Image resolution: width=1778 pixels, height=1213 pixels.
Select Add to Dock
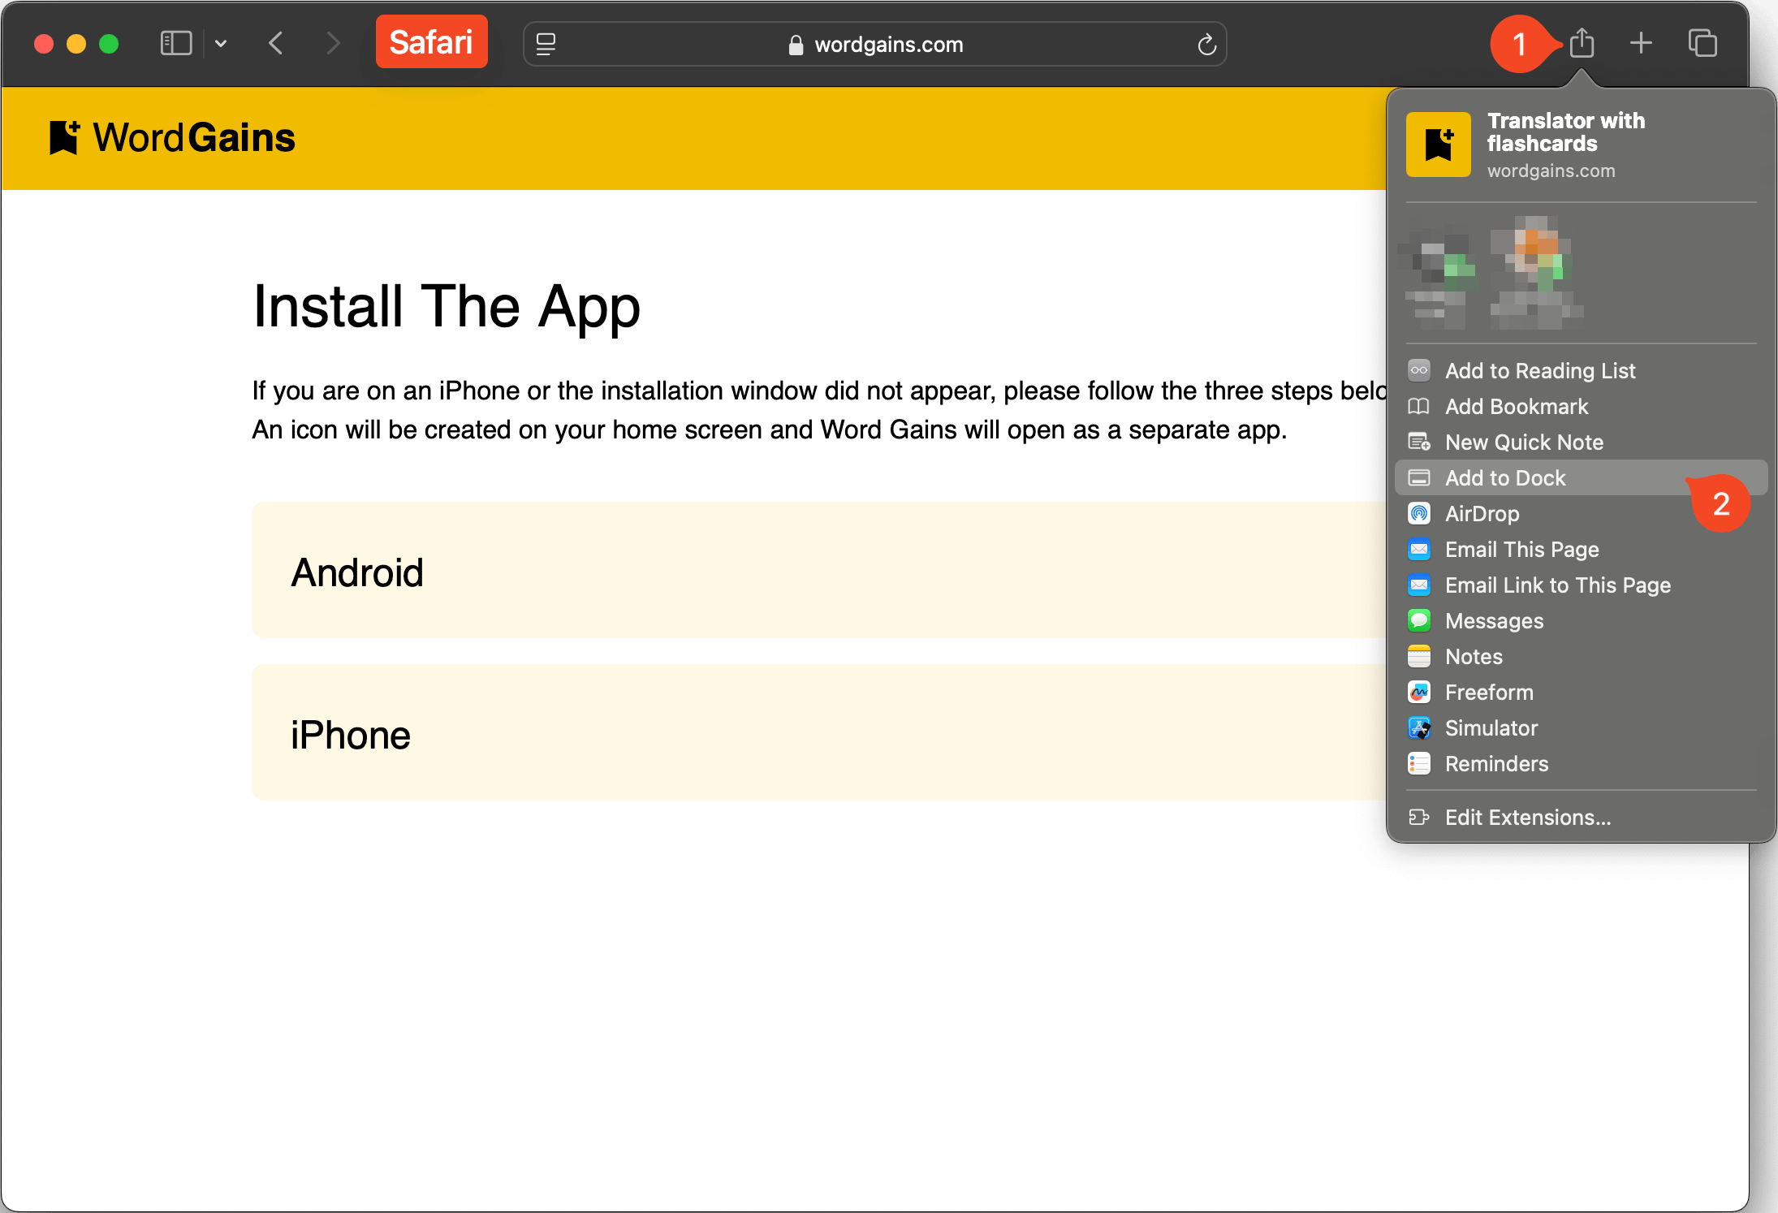(x=1580, y=477)
